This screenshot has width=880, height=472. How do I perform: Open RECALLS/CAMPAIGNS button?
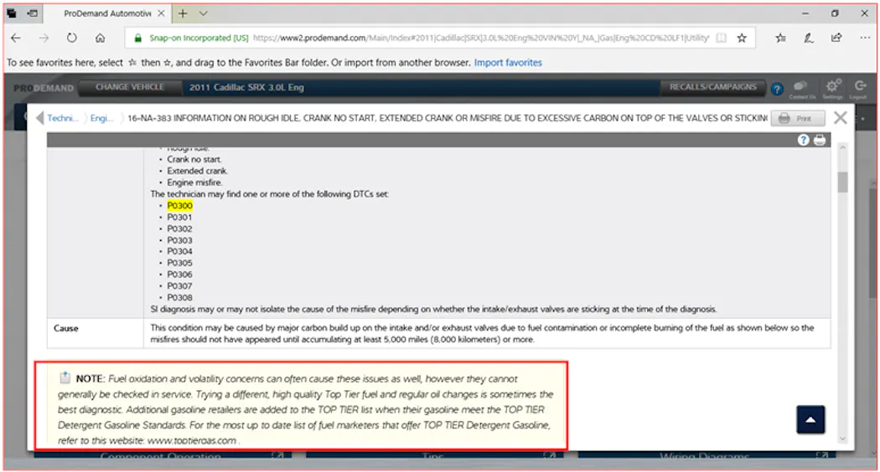point(712,87)
